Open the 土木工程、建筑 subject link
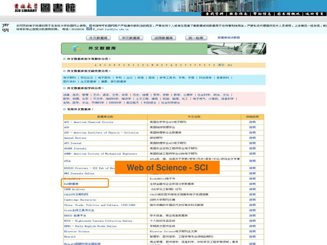This screenshot has height=245, width=327. tap(147, 99)
